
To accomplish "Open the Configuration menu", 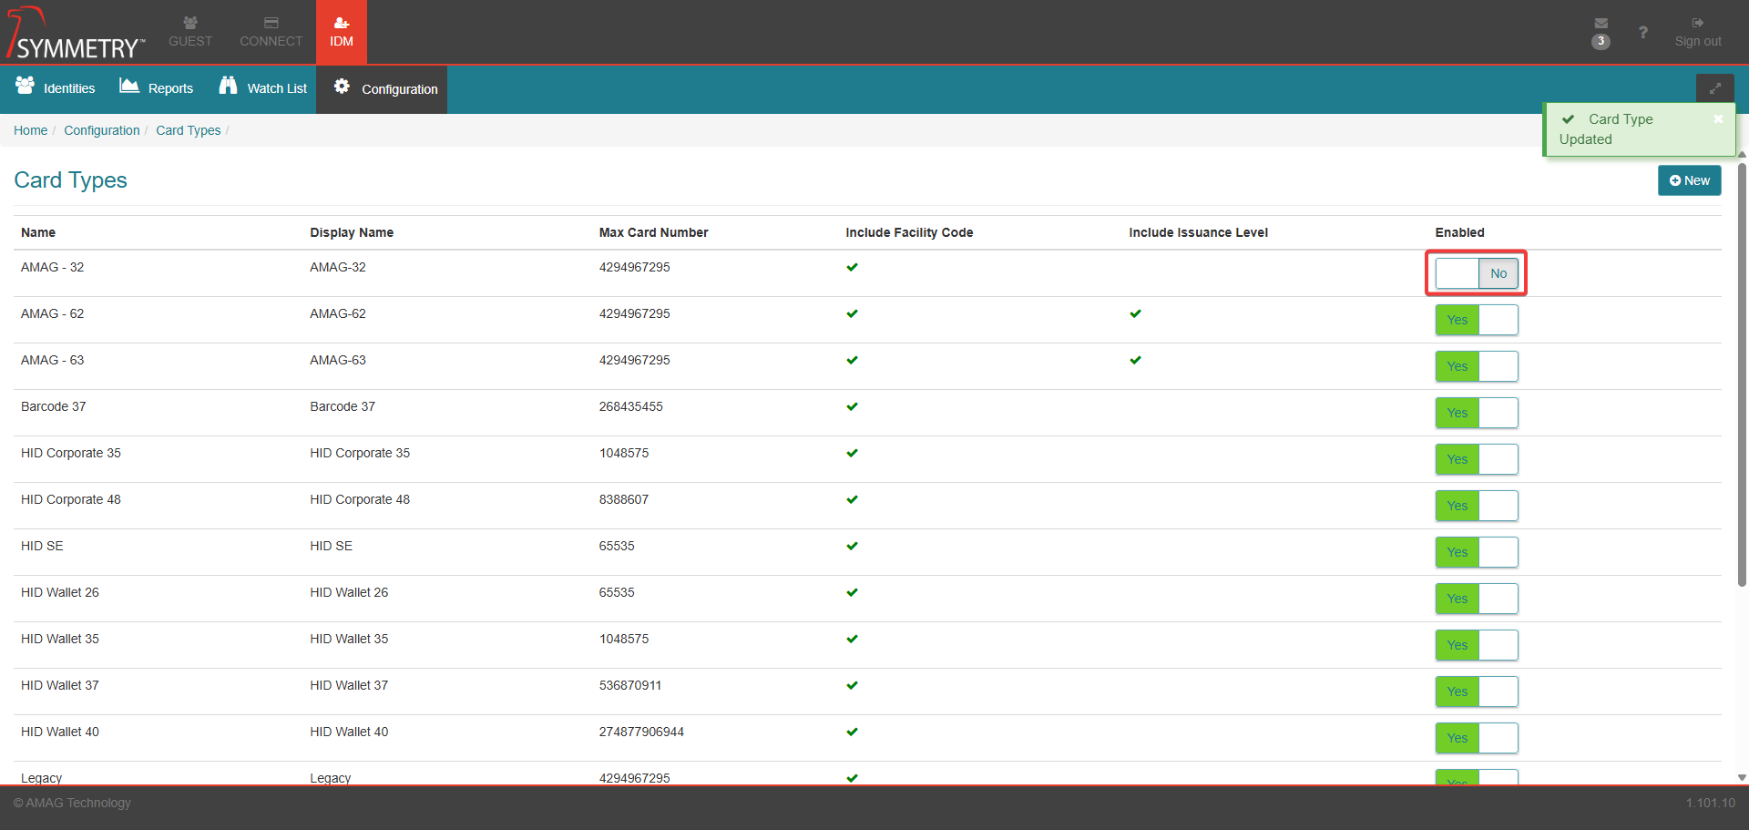I will click(385, 88).
